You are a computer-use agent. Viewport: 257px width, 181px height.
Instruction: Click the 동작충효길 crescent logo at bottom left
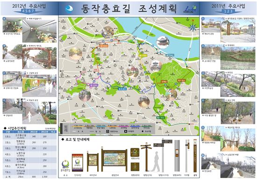66,166
